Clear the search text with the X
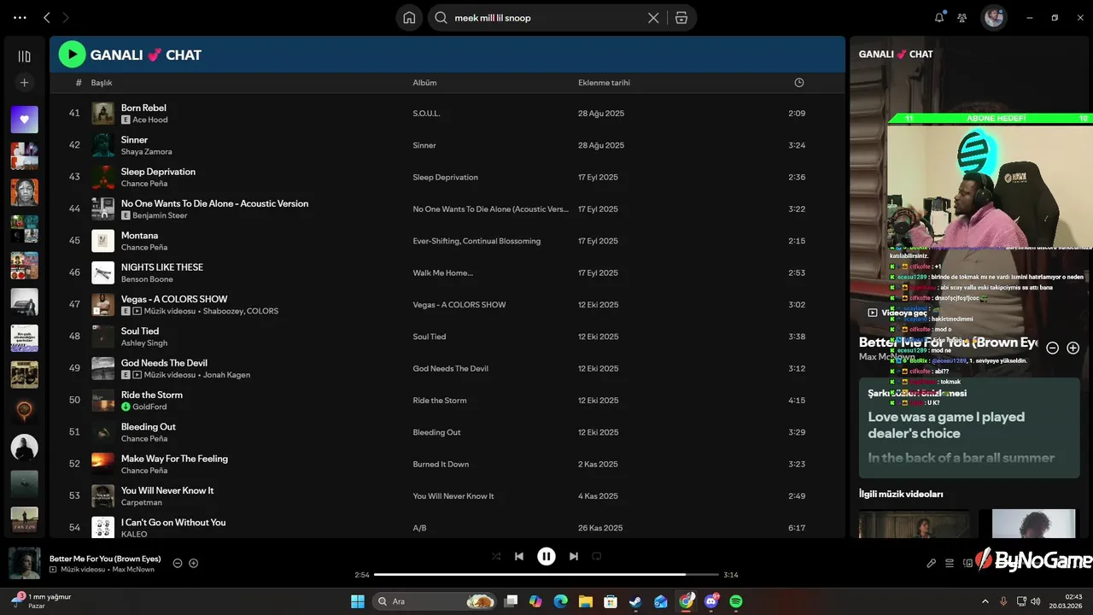This screenshot has width=1093, height=615. (x=653, y=17)
